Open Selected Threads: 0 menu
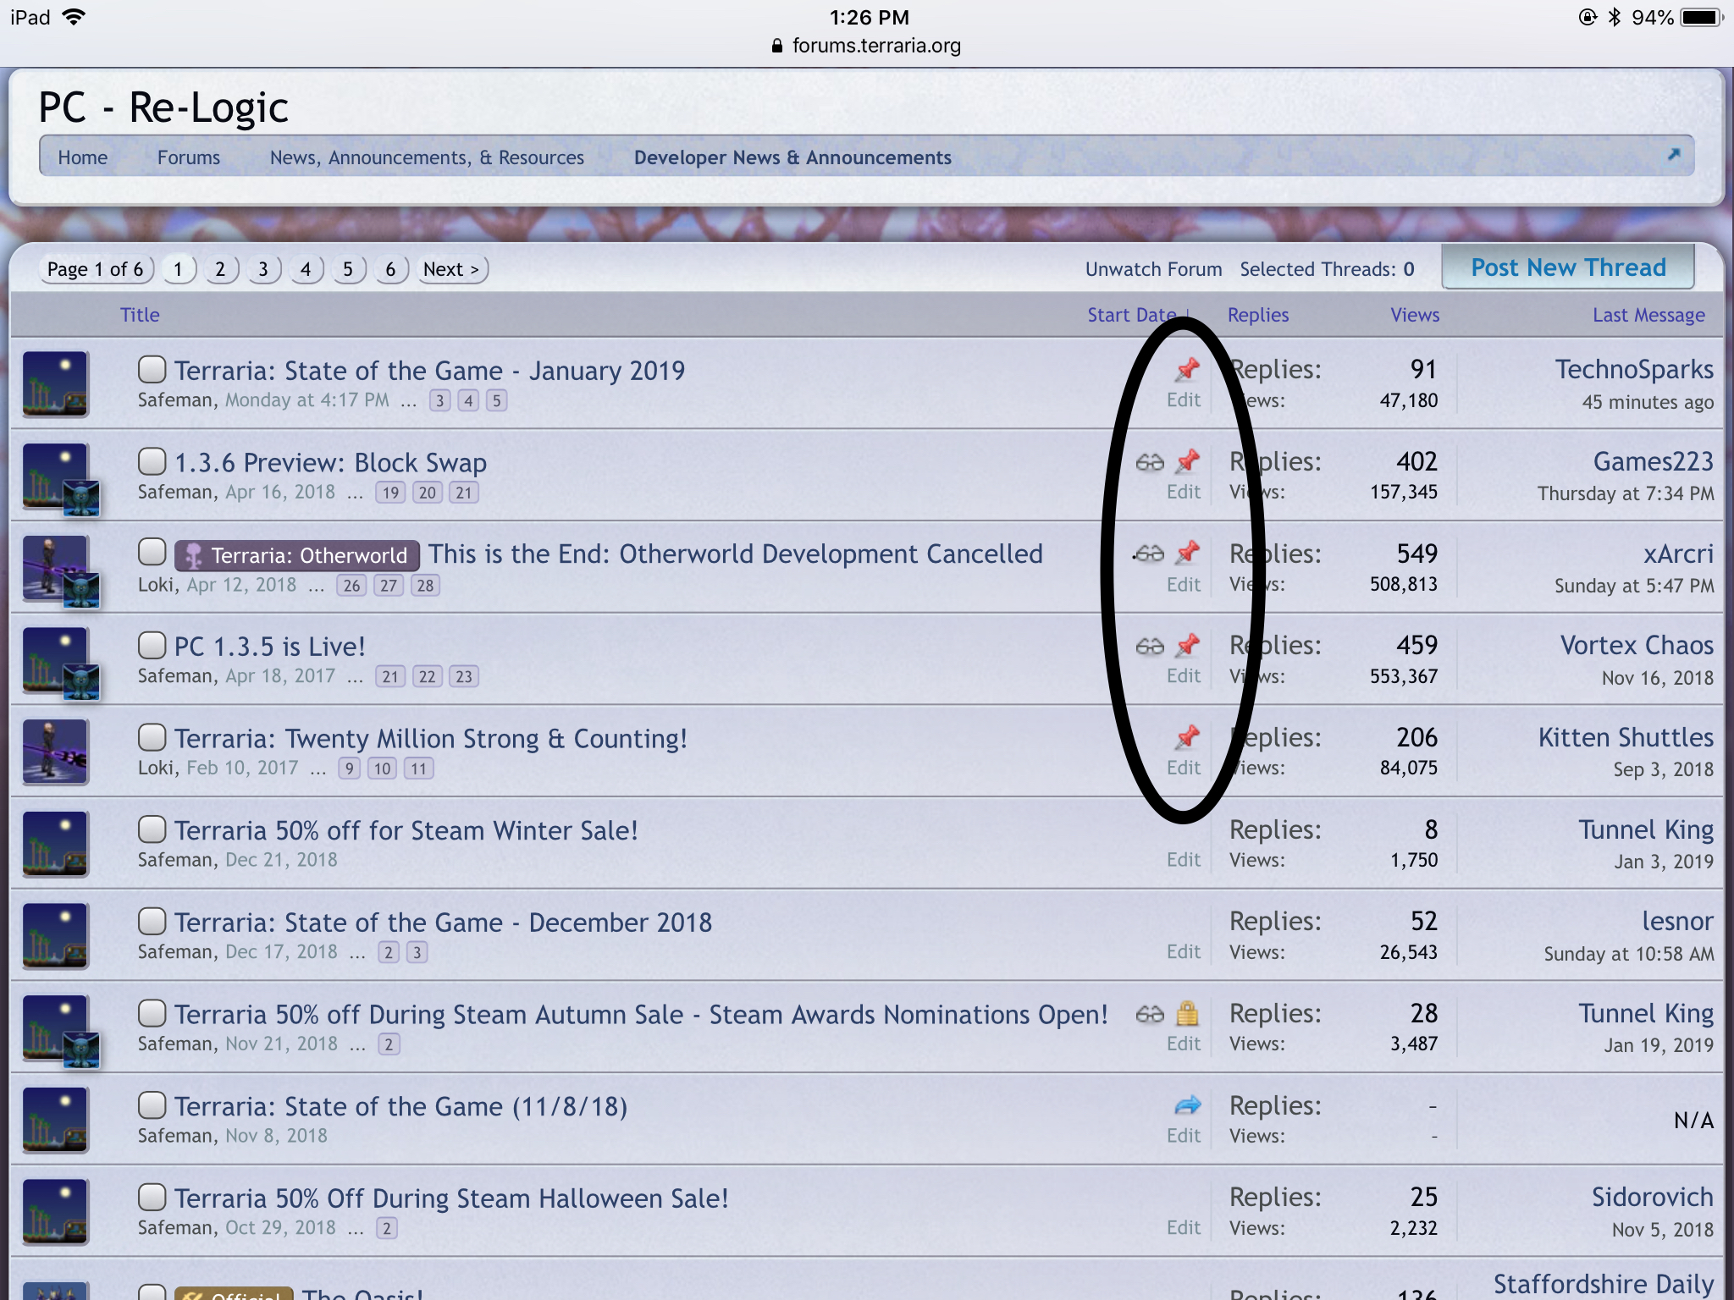The width and height of the screenshot is (1734, 1300). [1327, 269]
